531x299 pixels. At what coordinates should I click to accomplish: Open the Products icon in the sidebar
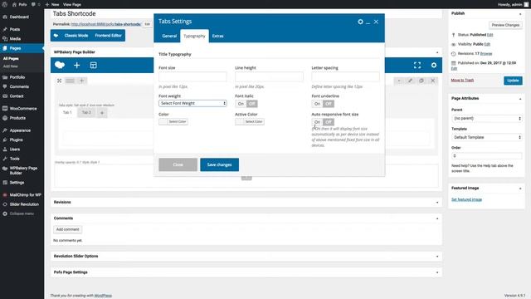(x=5, y=118)
